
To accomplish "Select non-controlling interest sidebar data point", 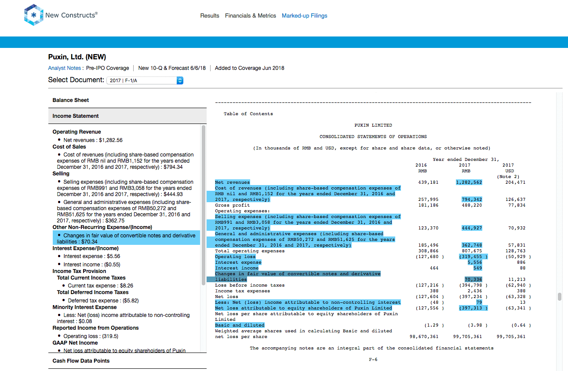I will [124, 318].
